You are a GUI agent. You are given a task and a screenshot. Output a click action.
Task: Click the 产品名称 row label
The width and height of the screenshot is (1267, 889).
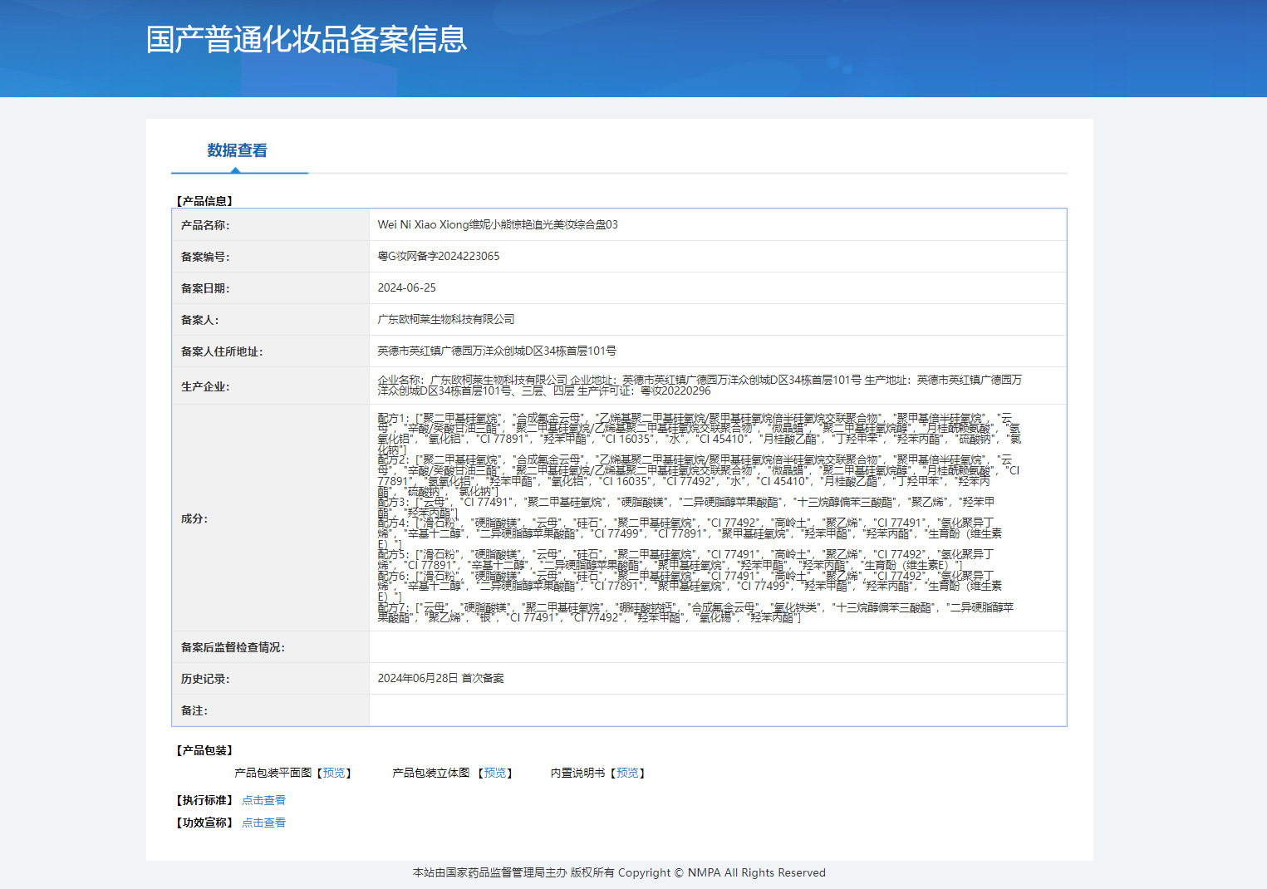(x=205, y=225)
